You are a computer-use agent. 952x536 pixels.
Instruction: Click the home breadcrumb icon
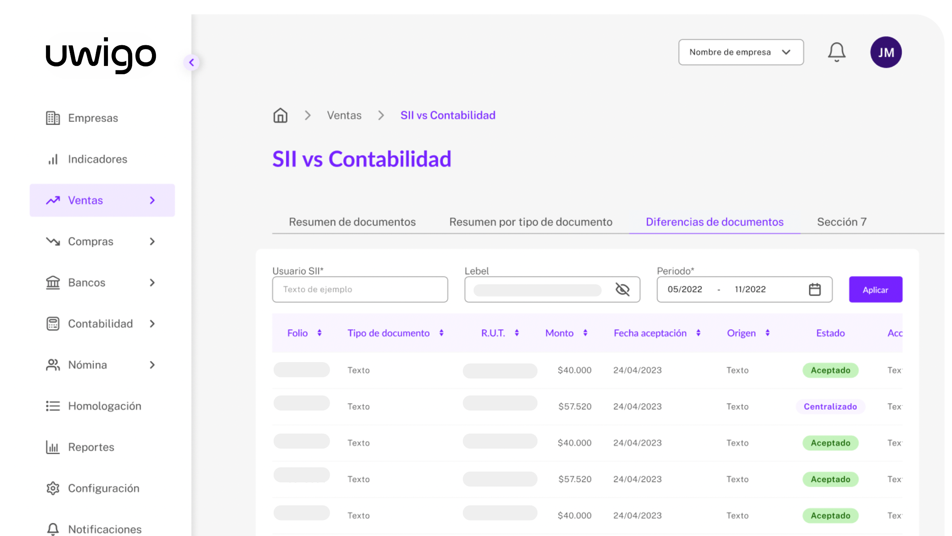(280, 116)
